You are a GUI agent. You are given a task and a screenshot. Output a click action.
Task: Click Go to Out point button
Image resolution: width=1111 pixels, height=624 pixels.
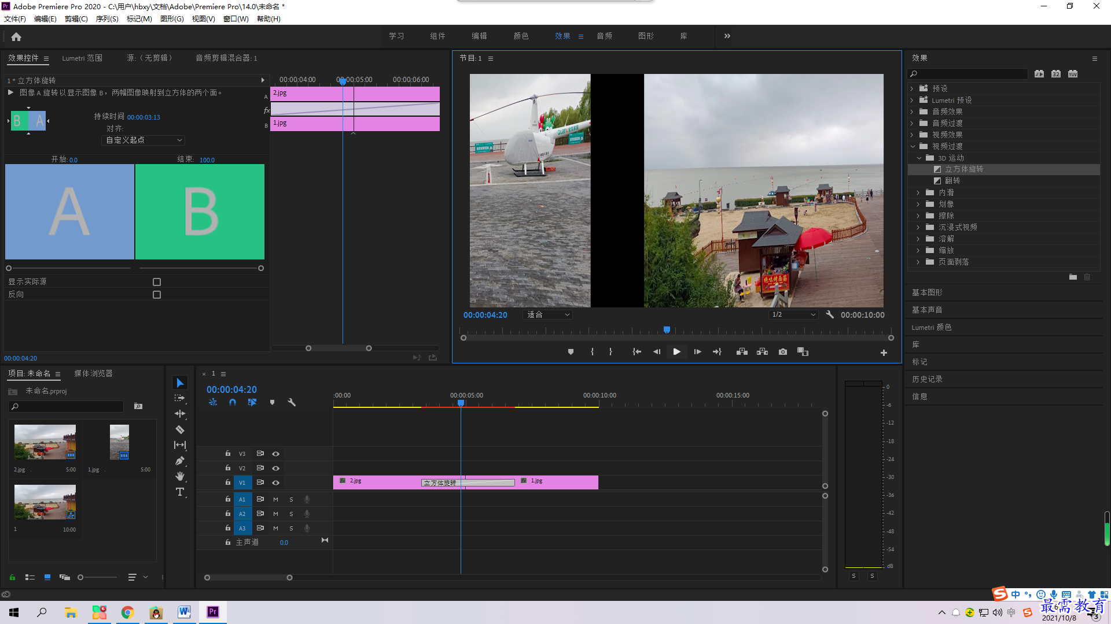point(718,352)
